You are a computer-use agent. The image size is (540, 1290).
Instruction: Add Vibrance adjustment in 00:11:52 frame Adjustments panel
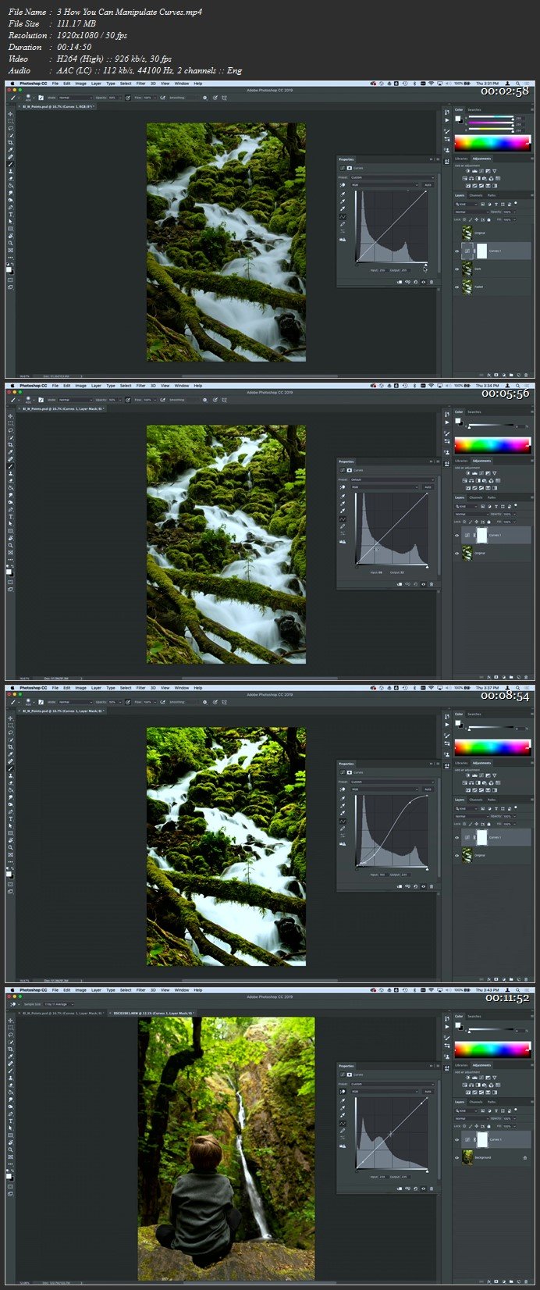pos(495,1078)
